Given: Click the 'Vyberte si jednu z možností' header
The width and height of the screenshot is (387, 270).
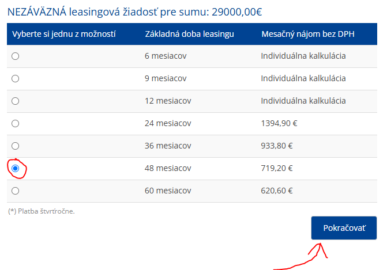Looking at the screenshot, I should tap(63, 34).
